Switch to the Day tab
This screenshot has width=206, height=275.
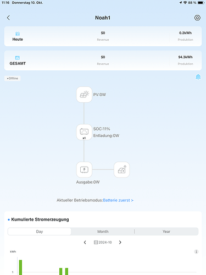click(40, 232)
